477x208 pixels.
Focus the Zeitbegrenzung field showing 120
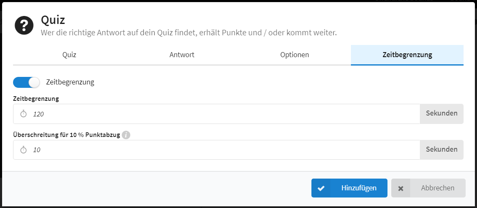click(216, 114)
